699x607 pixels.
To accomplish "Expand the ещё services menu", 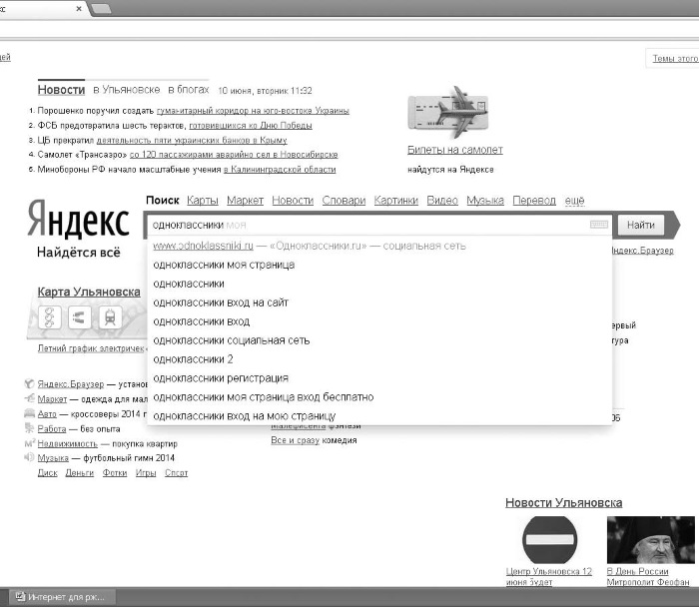I will 574,201.
